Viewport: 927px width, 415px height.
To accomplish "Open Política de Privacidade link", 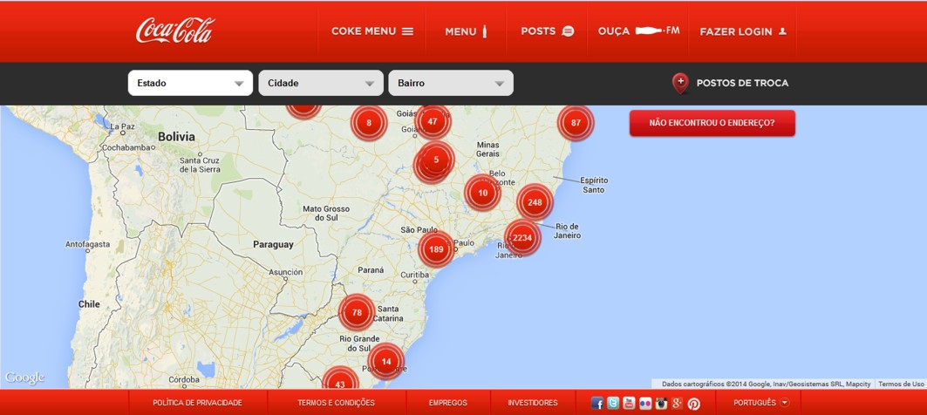I will pos(197,403).
